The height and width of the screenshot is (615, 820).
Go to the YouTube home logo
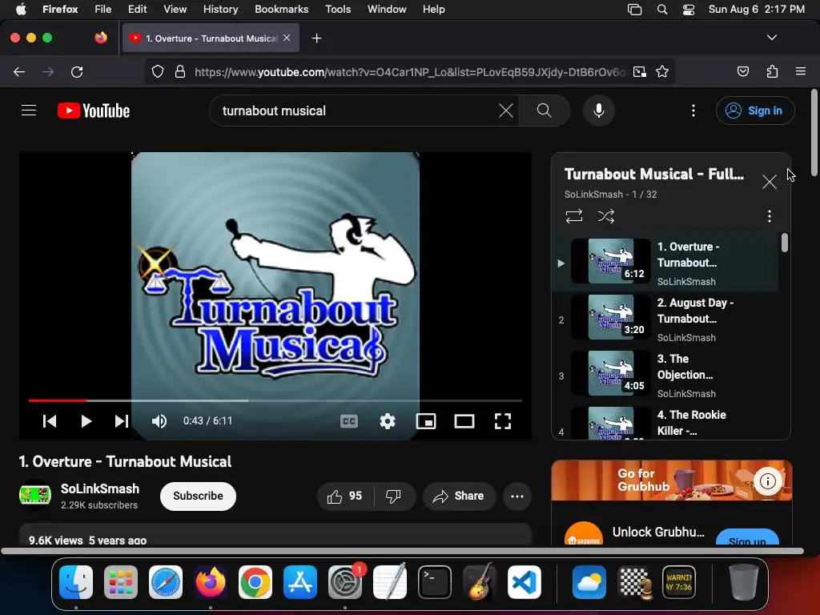pyautogui.click(x=94, y=111)
